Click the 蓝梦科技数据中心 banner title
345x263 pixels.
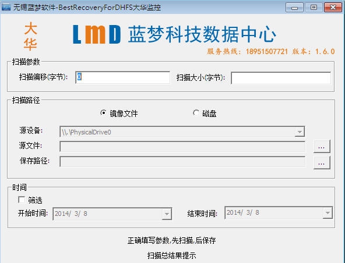[x=202, y=34]
